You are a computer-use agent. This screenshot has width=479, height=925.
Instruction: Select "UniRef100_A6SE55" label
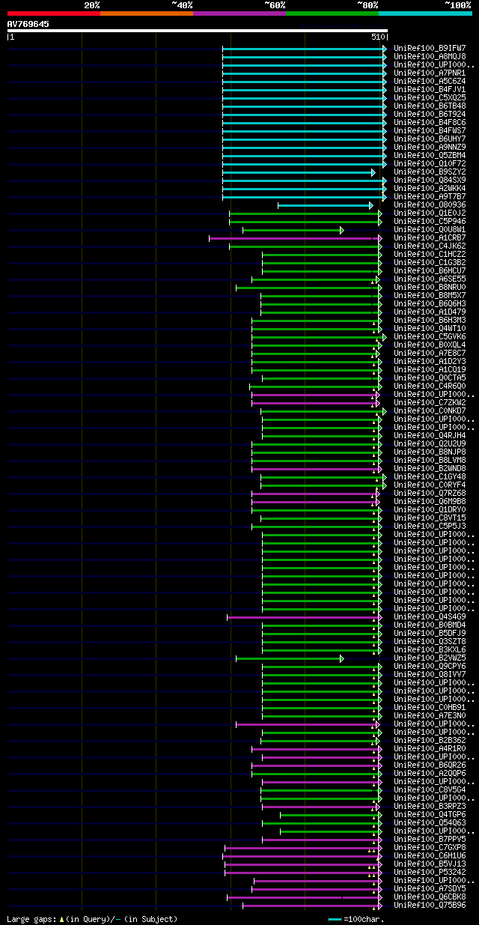tap(430, 279)
